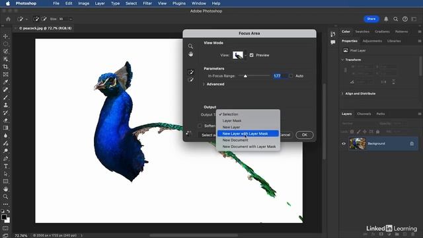The width and height of the screenshot is (423, 238).
Task: Toggle the Preview checkbox
Action: pos(251,55)
